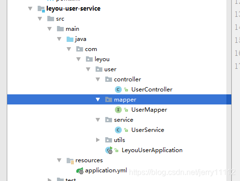240x181 pixels.
Task: Select the service package label
Action: pos(124,120)
